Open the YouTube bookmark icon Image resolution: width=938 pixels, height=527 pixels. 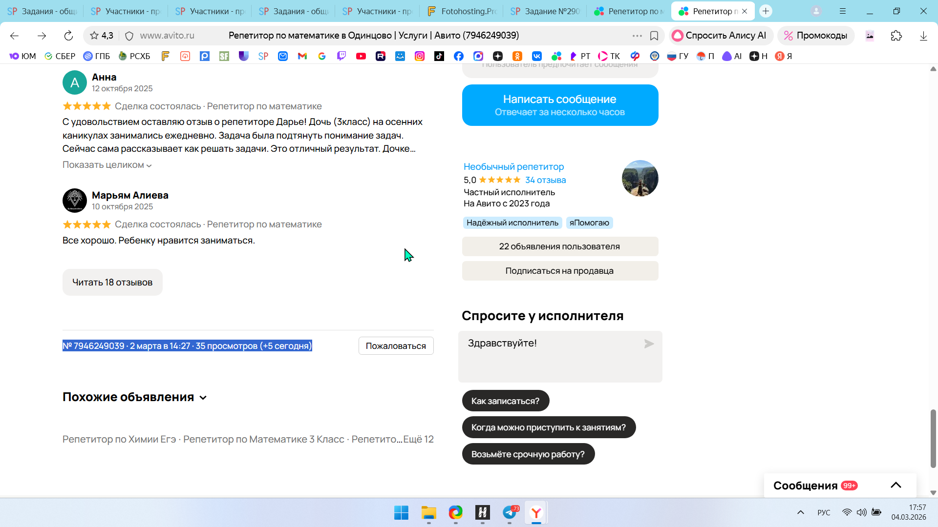pos(361,56)
